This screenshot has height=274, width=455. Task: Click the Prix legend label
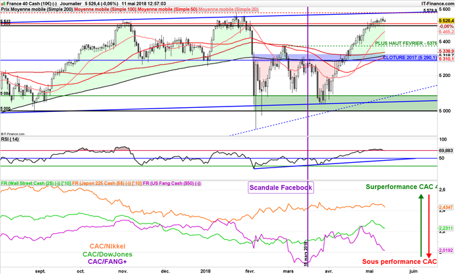5,9
